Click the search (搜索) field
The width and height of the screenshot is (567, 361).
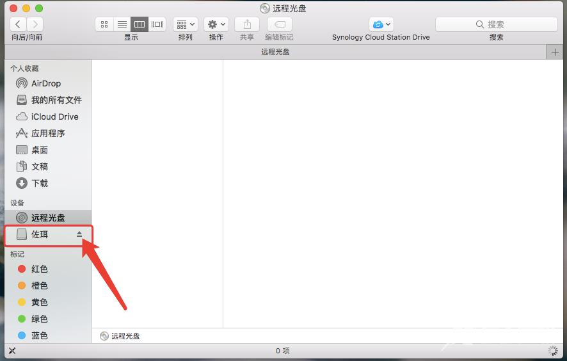point(496,24)
